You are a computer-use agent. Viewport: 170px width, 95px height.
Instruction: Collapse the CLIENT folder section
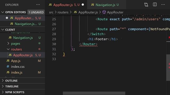pyautogui.click(x=3, y=30)
